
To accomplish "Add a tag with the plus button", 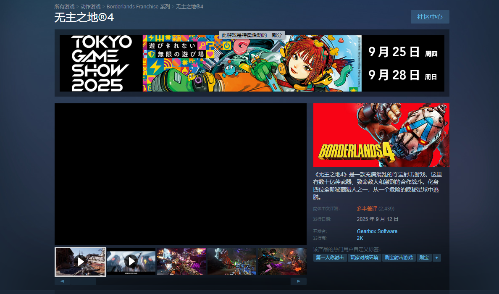I will point(437,258).
